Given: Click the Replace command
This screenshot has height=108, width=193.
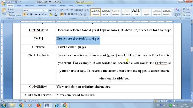Looking at the screenshot, I should pos(187,12).
